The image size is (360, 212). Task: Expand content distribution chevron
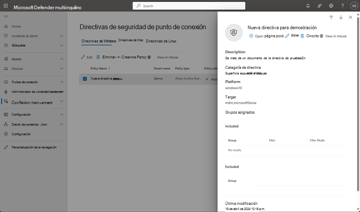pyautogui.click(x=62, y=124)
